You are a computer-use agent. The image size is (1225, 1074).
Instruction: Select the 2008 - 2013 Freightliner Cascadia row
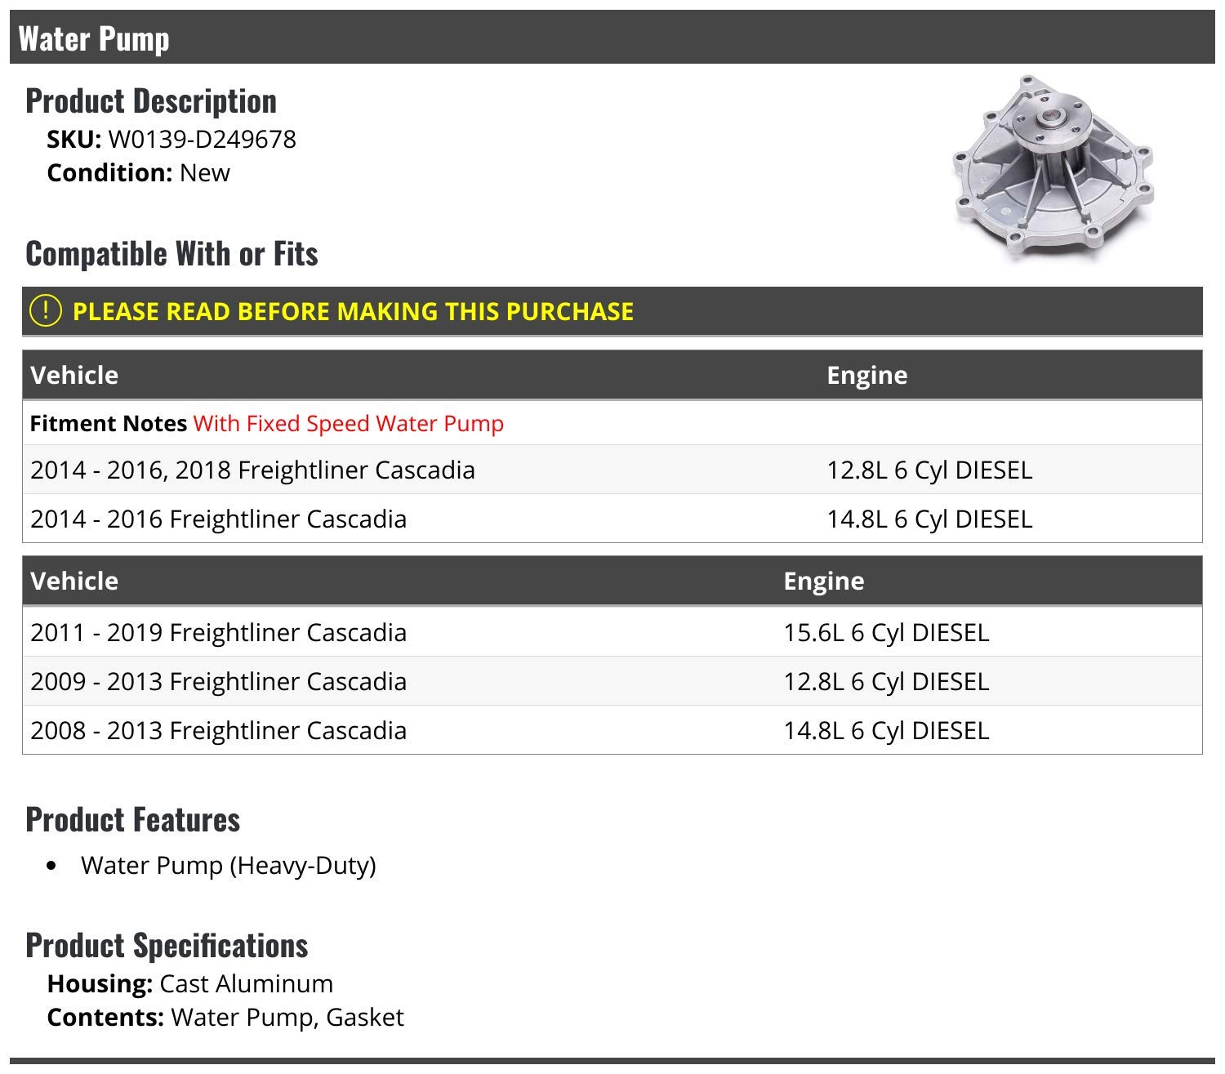click(218, 731)
